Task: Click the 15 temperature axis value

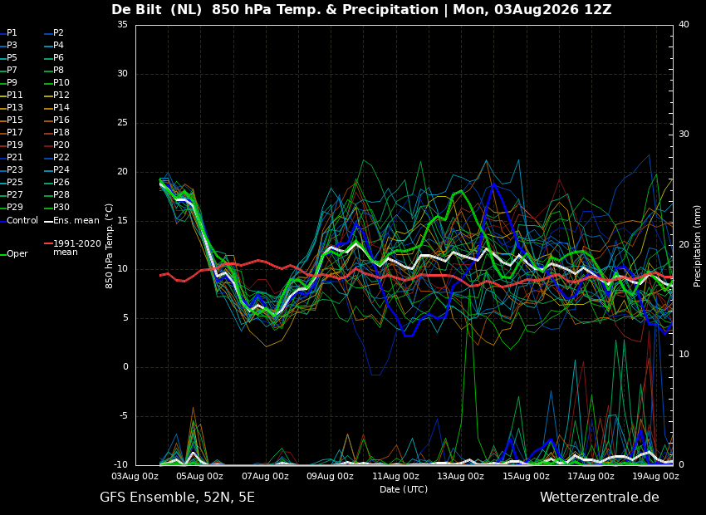Action: (122, 221)
